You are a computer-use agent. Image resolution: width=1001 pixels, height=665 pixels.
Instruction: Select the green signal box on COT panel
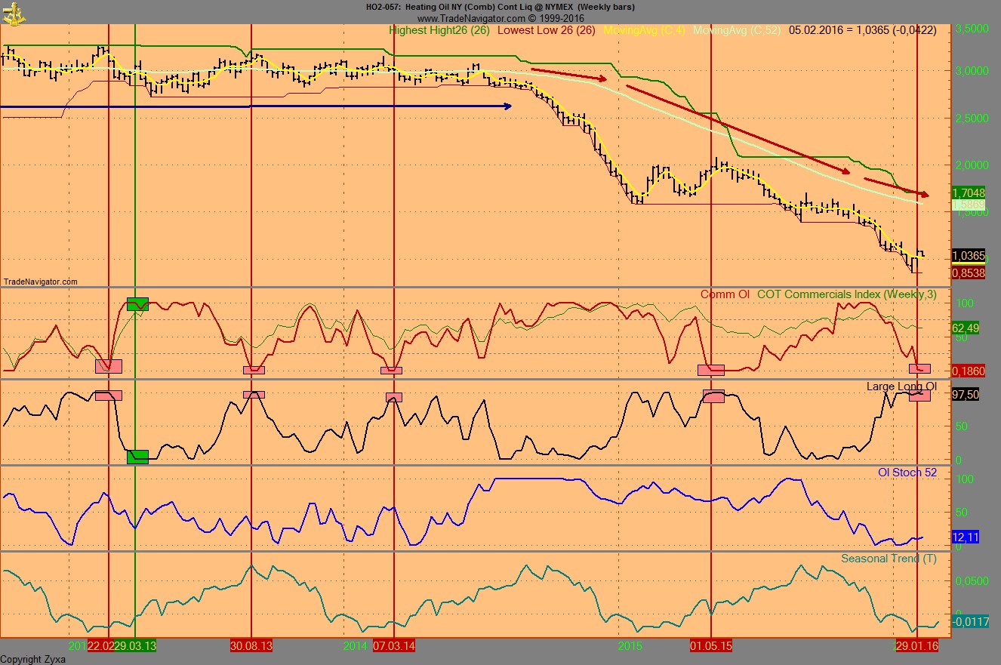click(137, 304)
